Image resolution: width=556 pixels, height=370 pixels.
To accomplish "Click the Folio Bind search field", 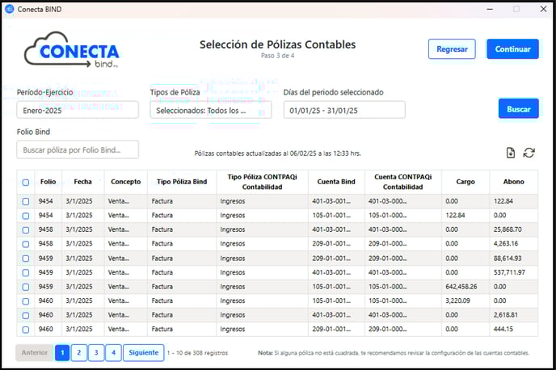I will pyautogui.click(x=78, y=149).
